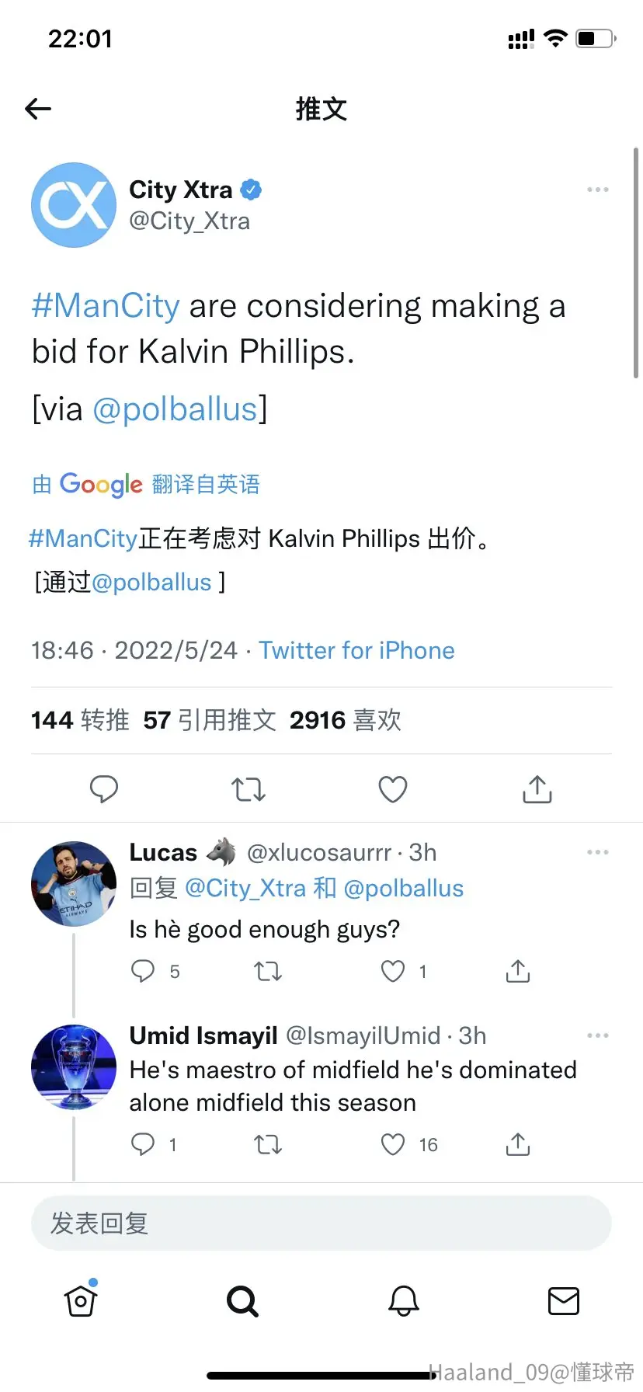
Task: Open the #ManCity hashtag link
Action: pos(106,306)
